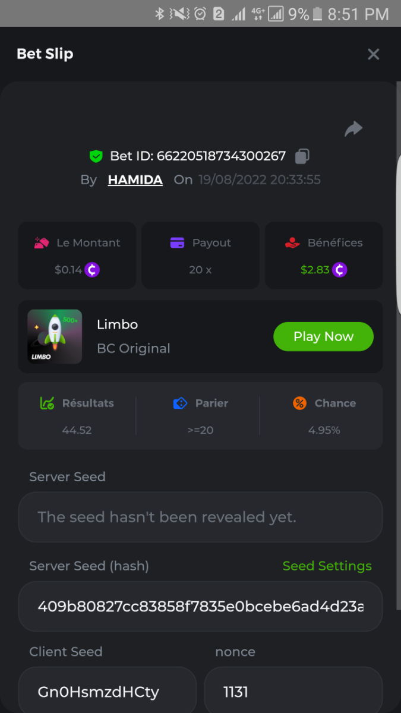The image size is (401, 713).
Task: Close the Bet Slip panel
Action: 373,55
